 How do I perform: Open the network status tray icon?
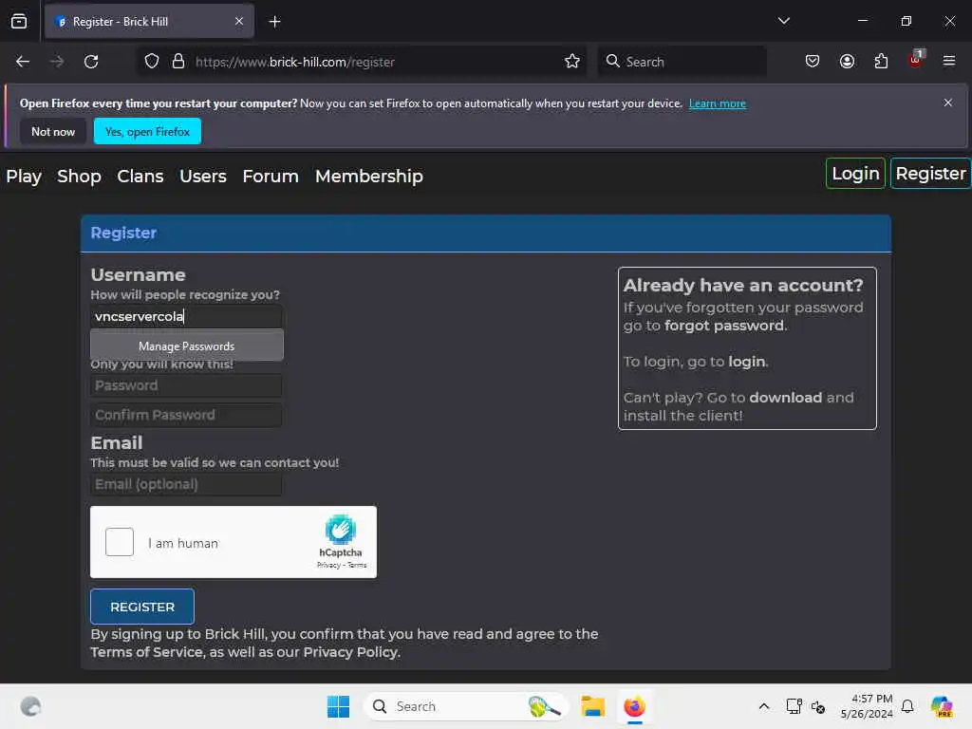(x=794, y=706)
